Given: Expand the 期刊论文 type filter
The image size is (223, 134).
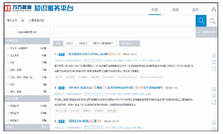Looking at the screenshot, I should tap(15, 106).
